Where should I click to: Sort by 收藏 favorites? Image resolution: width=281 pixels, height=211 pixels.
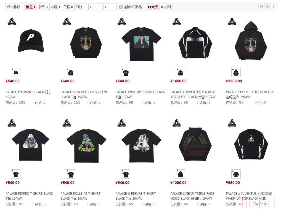(55, 7)
